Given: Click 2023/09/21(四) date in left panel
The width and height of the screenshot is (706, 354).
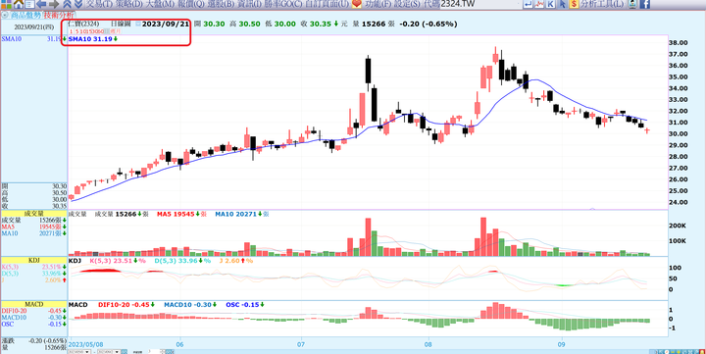Looking at the screenshot, I should pyautogui.click(x=33, y=27).
